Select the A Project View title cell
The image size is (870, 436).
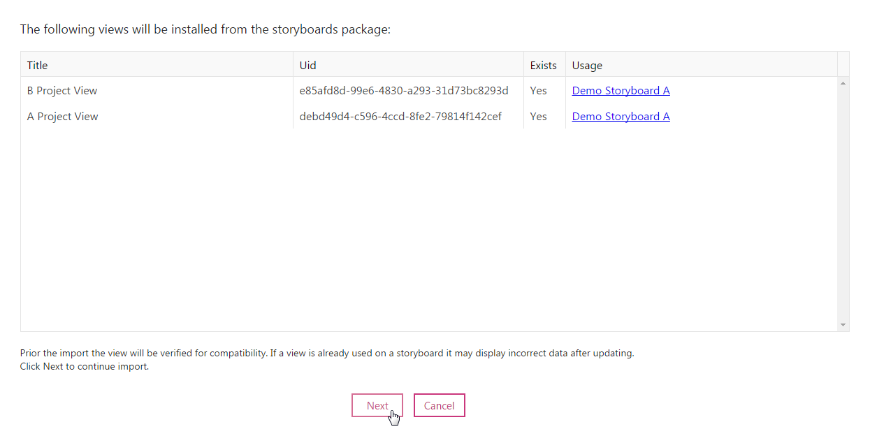click(157, 117)
